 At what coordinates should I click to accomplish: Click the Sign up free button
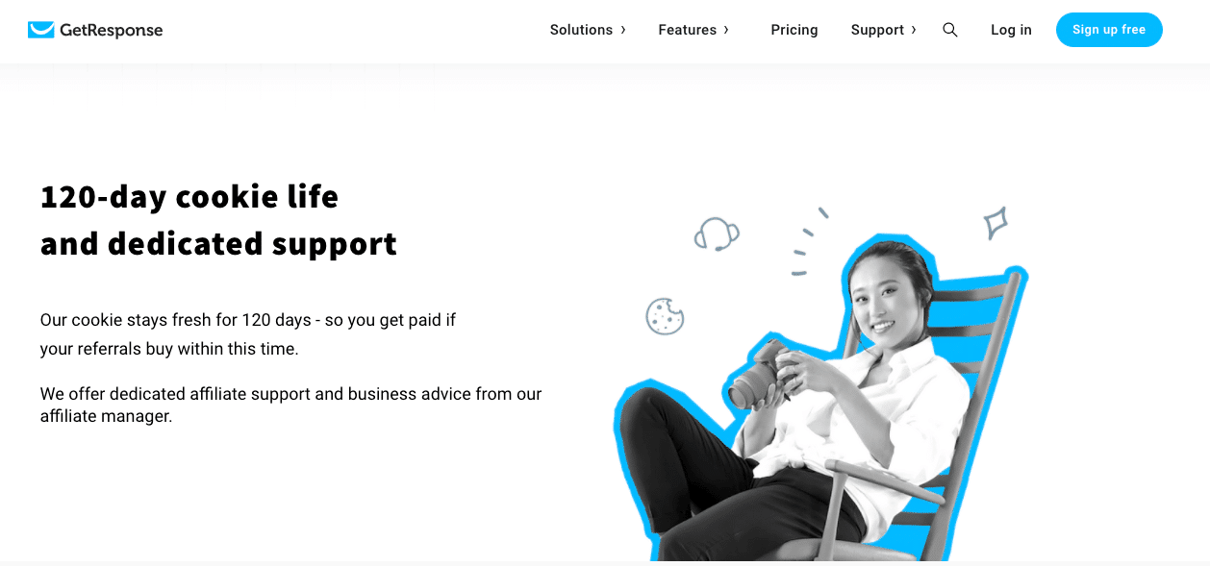(x=1109, y=30)
